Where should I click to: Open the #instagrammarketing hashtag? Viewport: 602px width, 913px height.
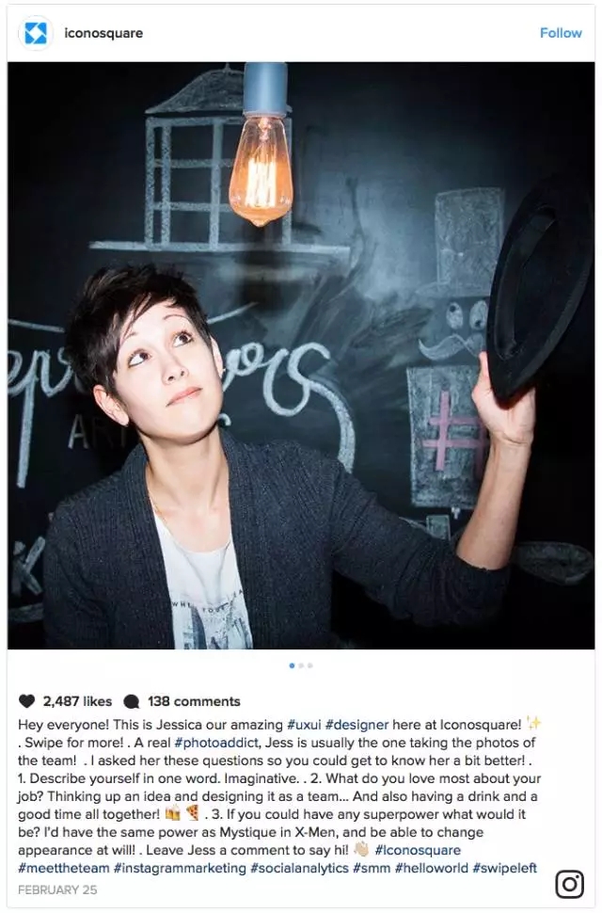coord(181,868)
